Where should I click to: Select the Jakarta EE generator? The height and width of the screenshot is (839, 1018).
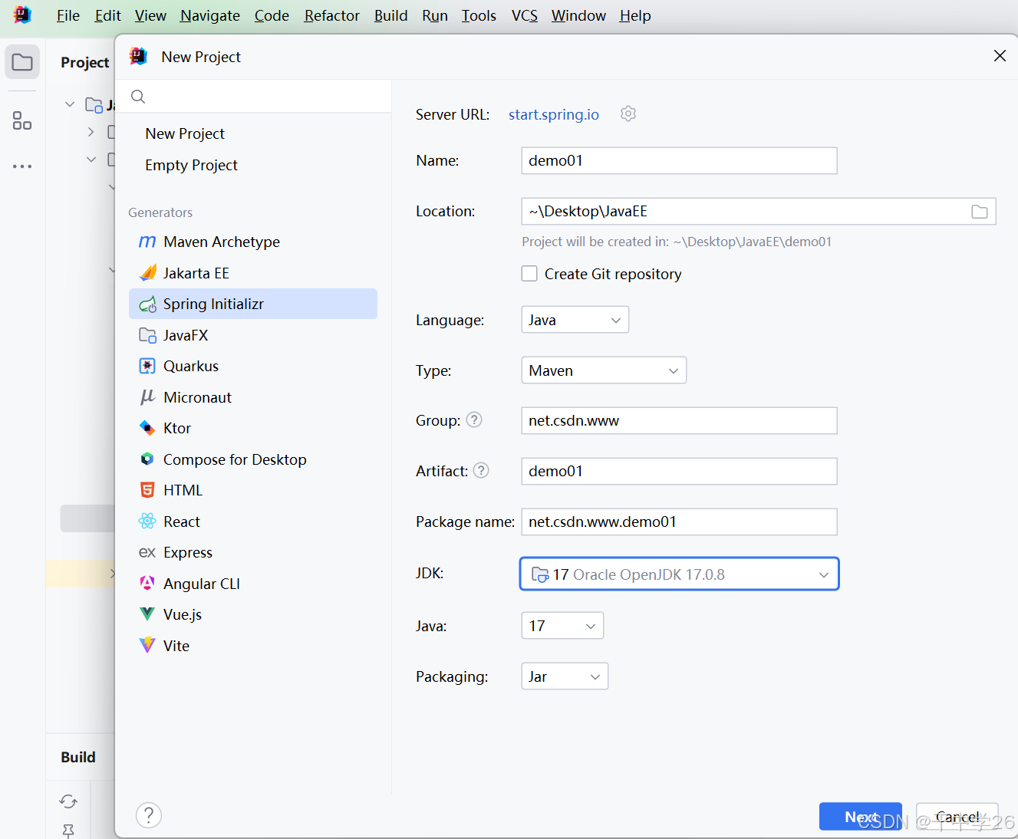[x=253, y=273]
